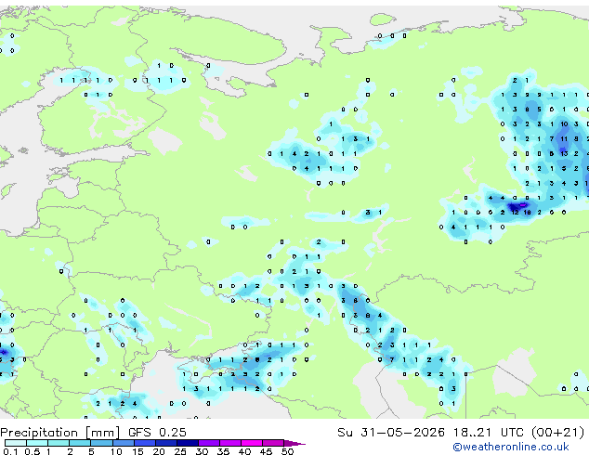Pick the 20–25 mm dark blue legend swatch

point(166,443)
